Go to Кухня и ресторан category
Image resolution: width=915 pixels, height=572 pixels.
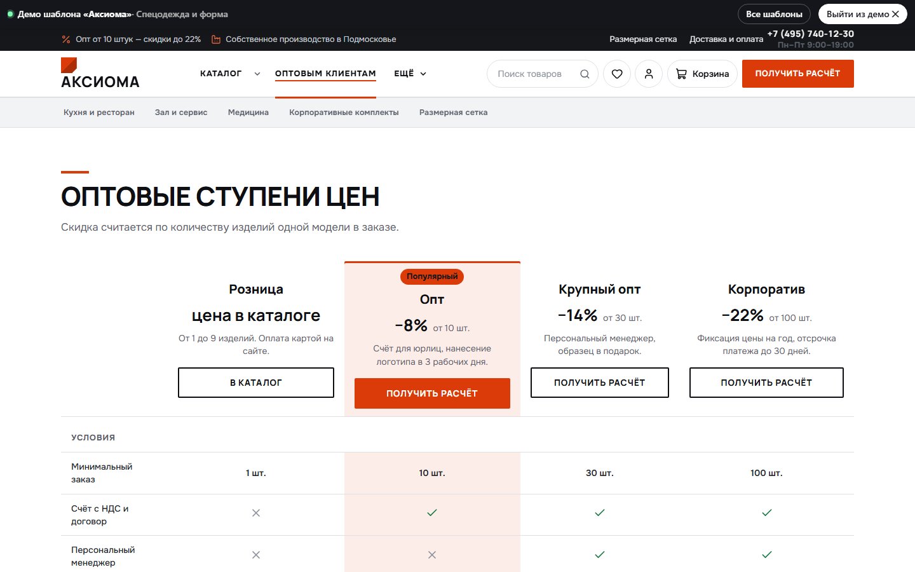click(x=99, y=112)
